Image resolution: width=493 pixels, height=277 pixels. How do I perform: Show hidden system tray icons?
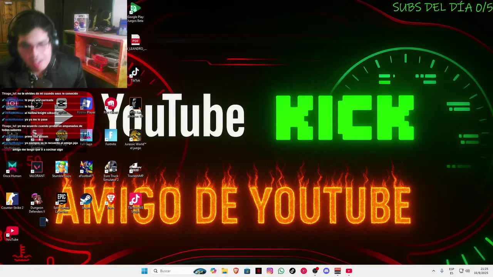(433, 271)
